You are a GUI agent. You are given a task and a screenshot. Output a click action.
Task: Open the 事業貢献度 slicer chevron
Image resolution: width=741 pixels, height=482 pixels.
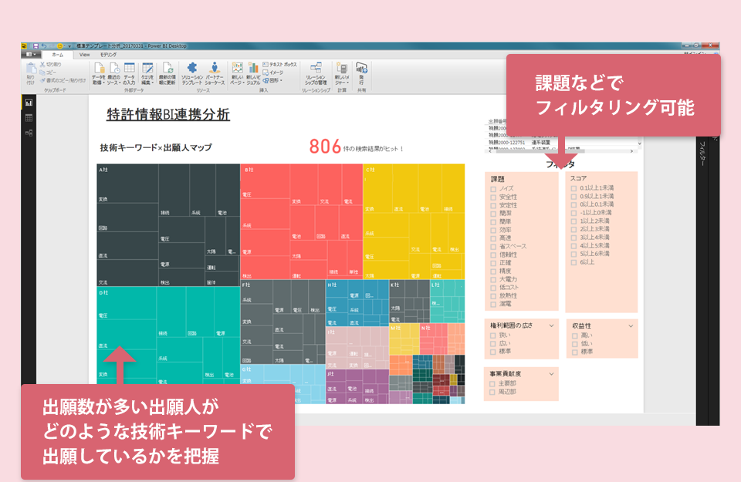[x=551, y=374]
